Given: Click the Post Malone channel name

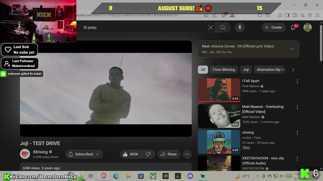Looking at the screenshot, I should [x=251, y=86].
